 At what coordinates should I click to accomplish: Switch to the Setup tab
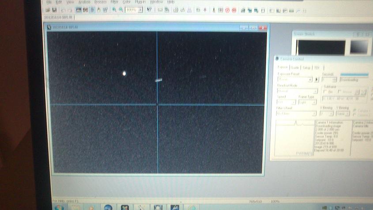tap(306, 67)
